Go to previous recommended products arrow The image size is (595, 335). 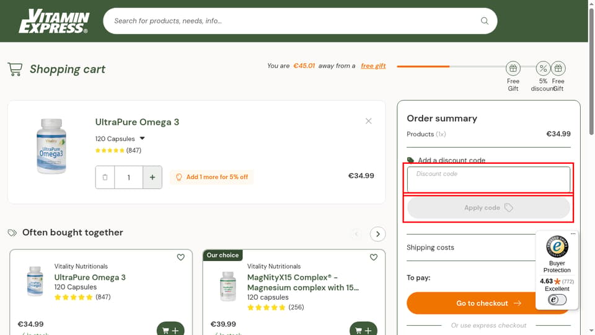pos(356,234)
